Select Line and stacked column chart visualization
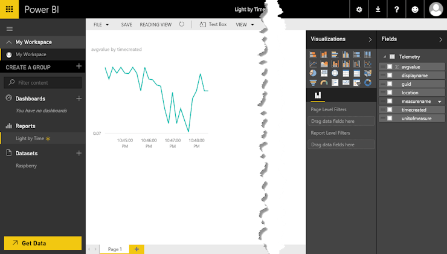This screenshot has width=447, height=254. click(x=335, y=64)
